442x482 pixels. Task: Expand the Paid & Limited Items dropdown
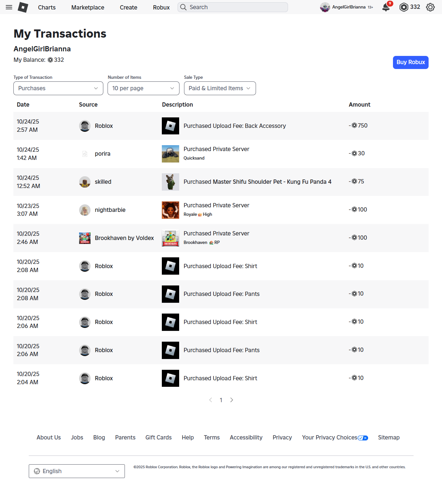click(220, 88)
